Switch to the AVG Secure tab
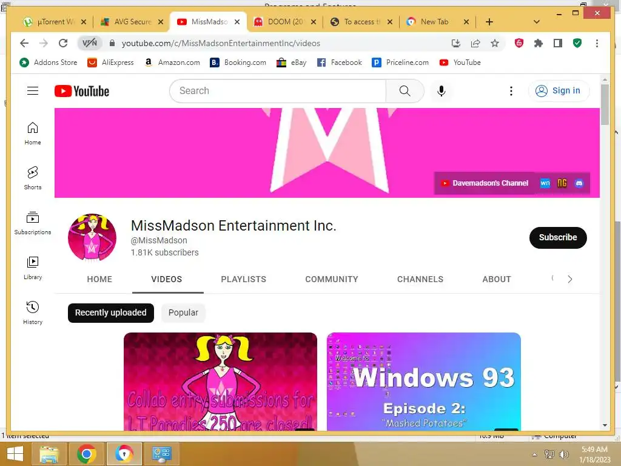The width and height of the screenshot is (621, 466). click(x=132, y=22)
